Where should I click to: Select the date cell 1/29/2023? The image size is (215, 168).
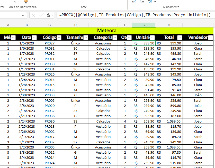pyautogui.click(x=26, y=90)
